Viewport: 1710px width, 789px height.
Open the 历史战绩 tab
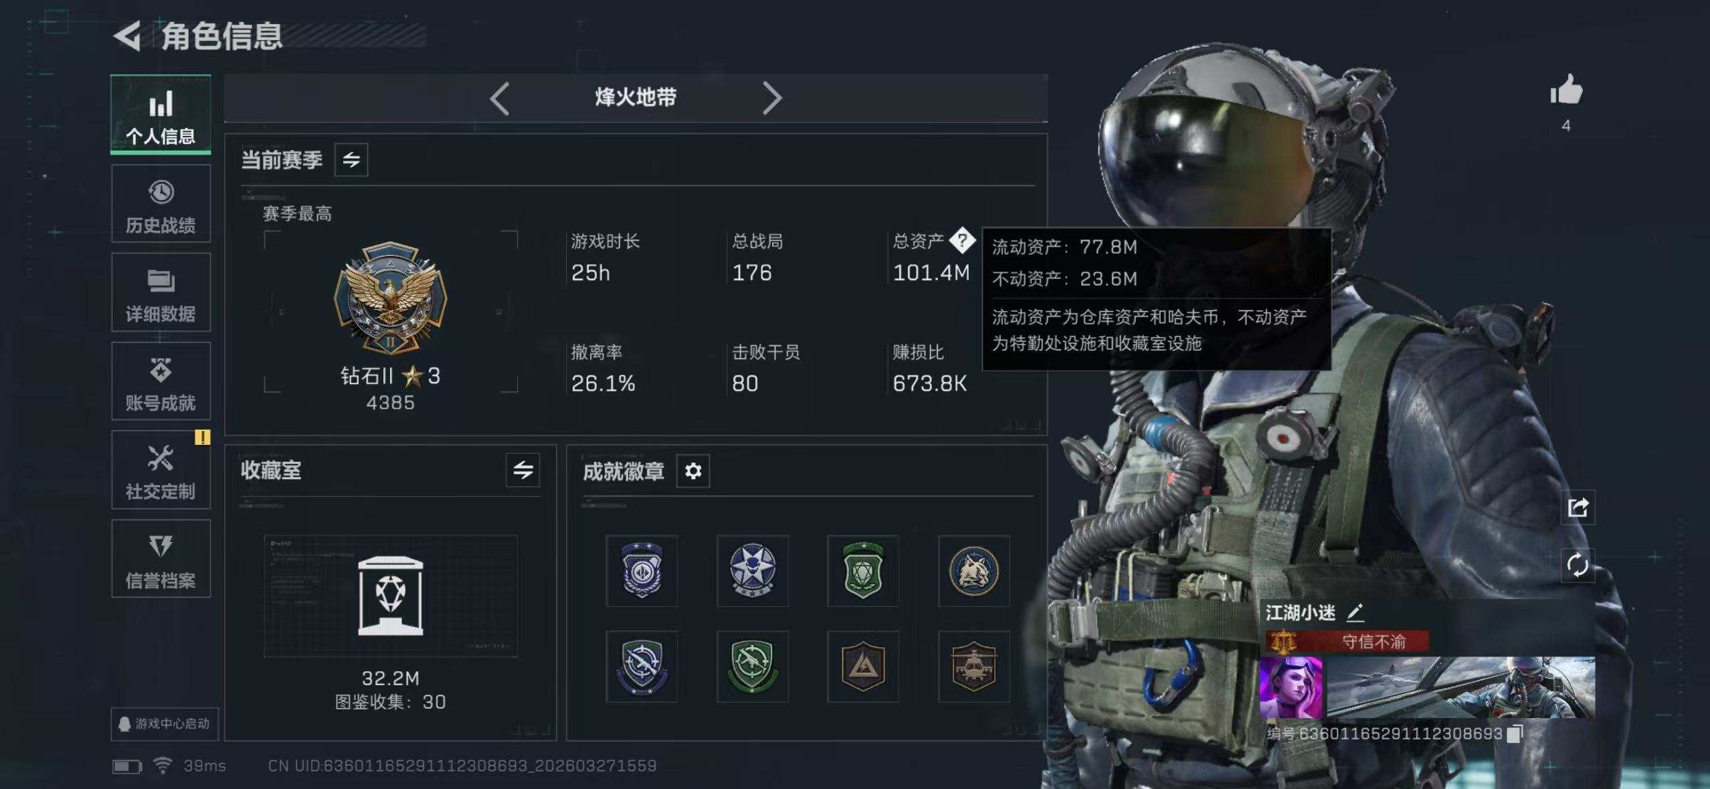click(x=161, y=203)
